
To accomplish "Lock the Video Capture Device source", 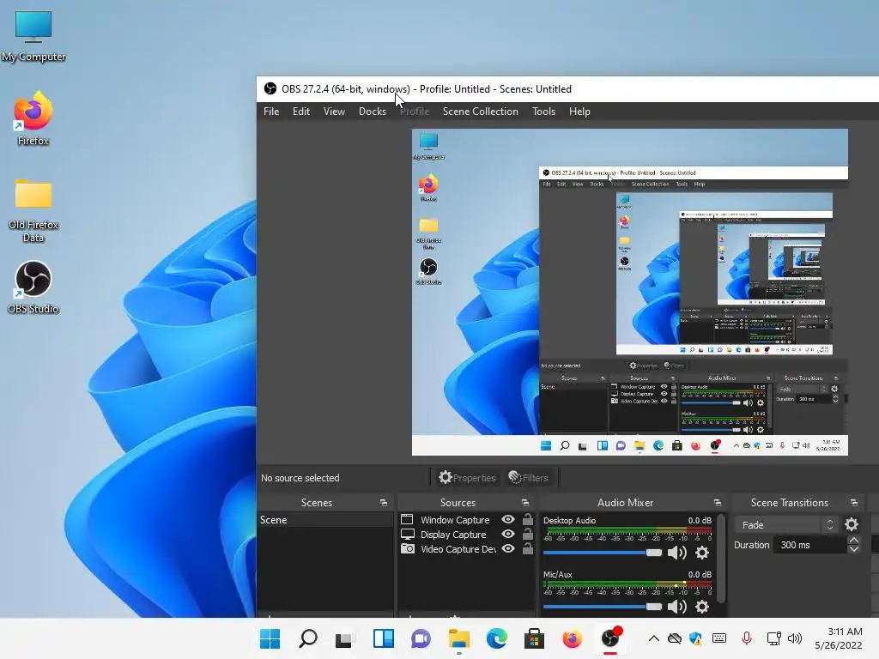I will pos(528,548).
